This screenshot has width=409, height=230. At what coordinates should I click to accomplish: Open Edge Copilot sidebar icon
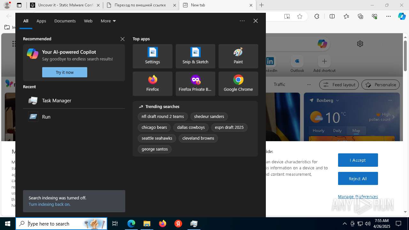click(402, 16)
